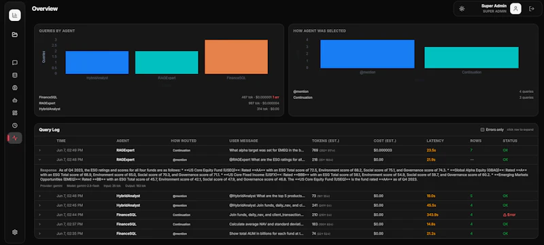Expand the Jun 7, 02:35 PM row
This screenshot has width=544, height=245.
[39, 233]
